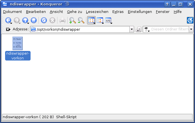
Task: Open back history dropdown arrow
Action: (x=11, y=23)
